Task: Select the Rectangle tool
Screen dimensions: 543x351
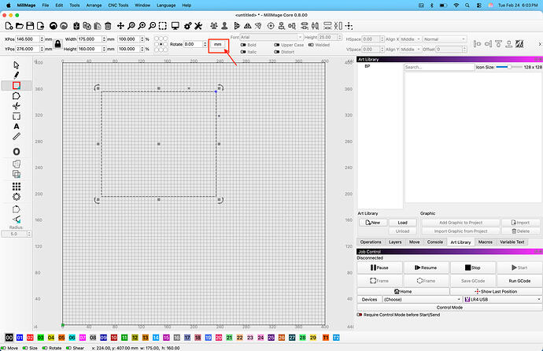Action: [17, 86]
